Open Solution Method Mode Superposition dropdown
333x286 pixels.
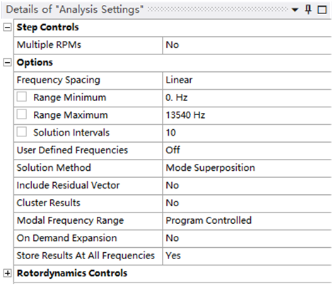click(247, 168)
